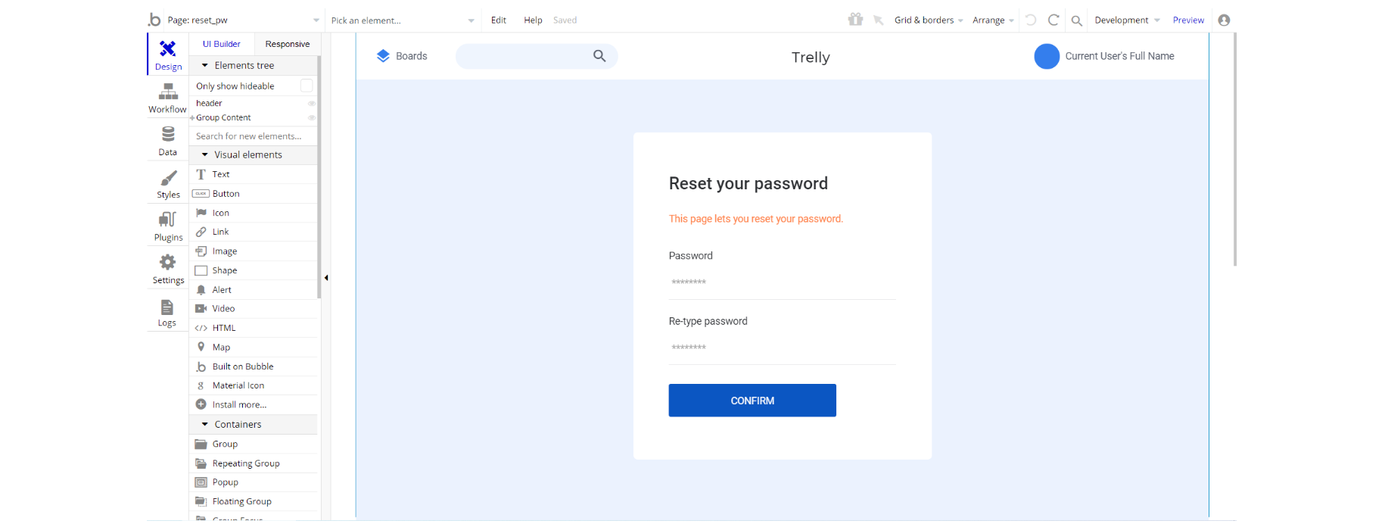Image resolution: width=1385 pixels, height=527 pixels.
Task: Click the Search for new elements field
Action: tap(252, 136)
